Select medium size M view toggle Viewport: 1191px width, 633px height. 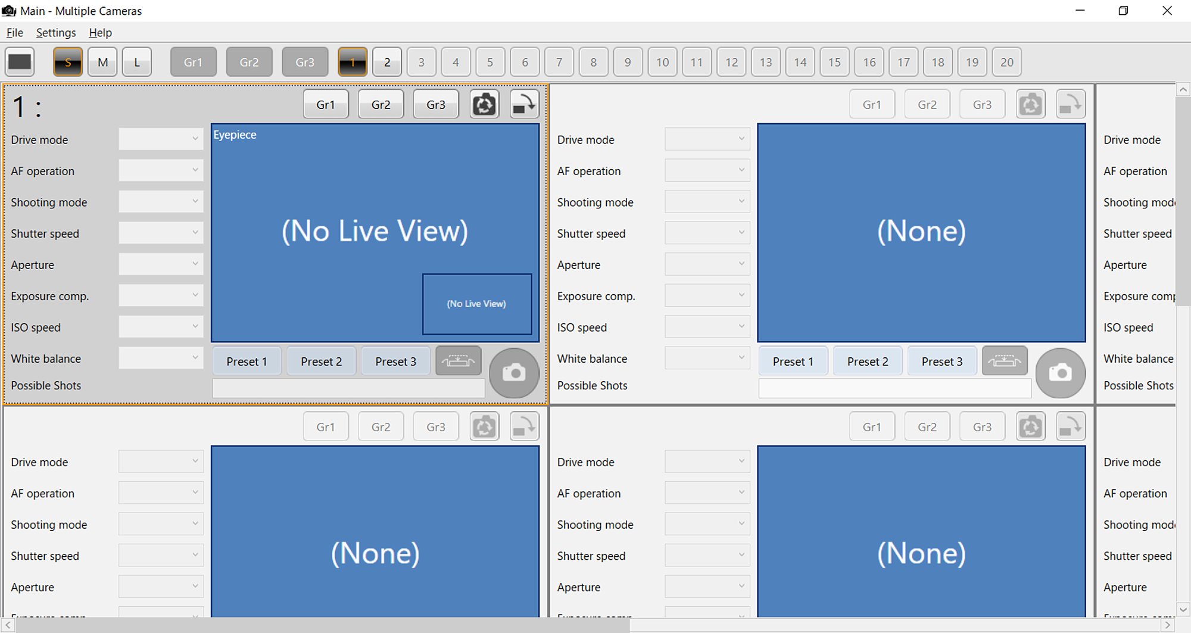[102, 62]
